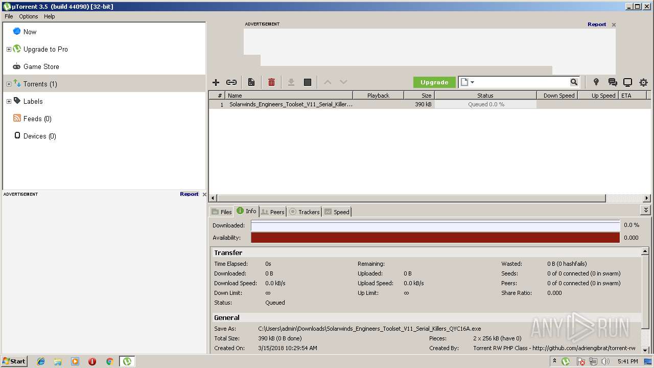Open search provider dropdown arrow
This screenshot has width=654, height=368.
point(472,82)
